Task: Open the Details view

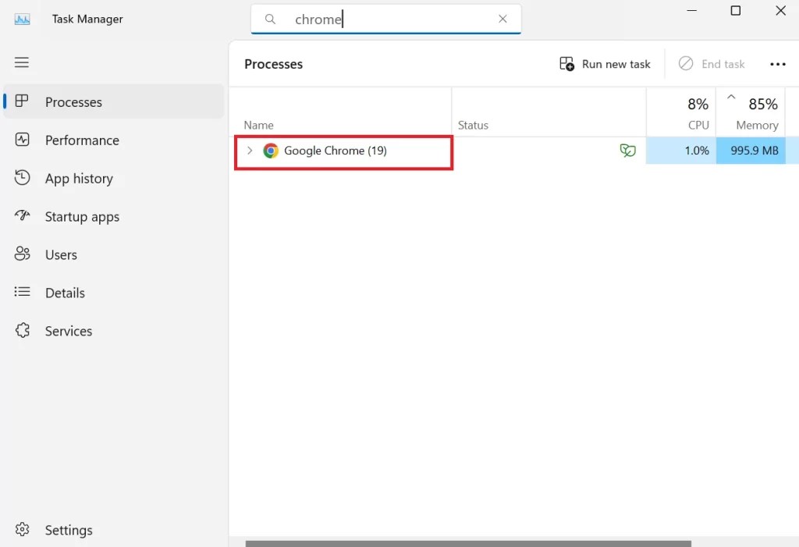Action: pyautogui.click(x=66, y=293)
